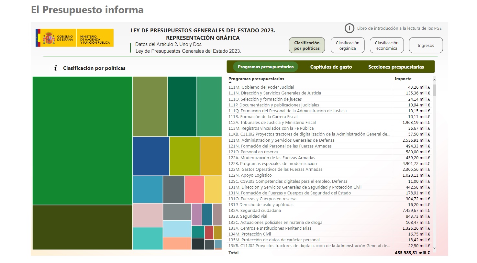The height and width of the screenshot is (263, 477).
Task: Select row 113M. Registros vinculados con la Fe Pública
Action: point(330,128)
